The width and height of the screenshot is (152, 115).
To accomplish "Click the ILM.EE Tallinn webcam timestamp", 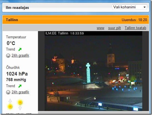I will click(65, 33).
